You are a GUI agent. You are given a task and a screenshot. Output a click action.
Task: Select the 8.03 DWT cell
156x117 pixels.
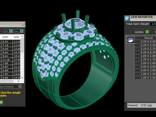7,49
